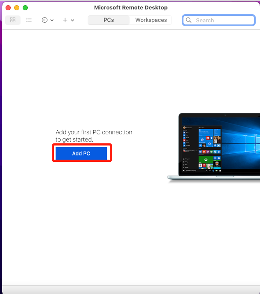Viewport: 260px width, 294px height.
Task: Minimize window with yellow button
Action: pos(17,8)
